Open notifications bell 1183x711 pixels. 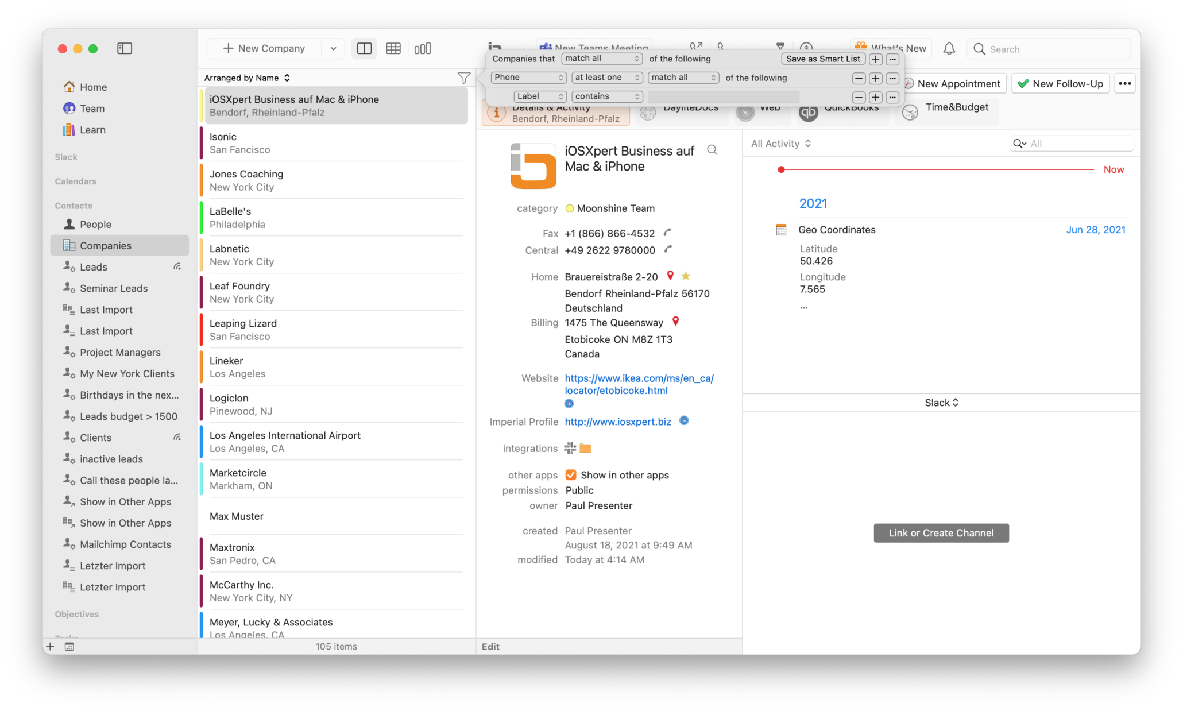click(x=949, y=49)
